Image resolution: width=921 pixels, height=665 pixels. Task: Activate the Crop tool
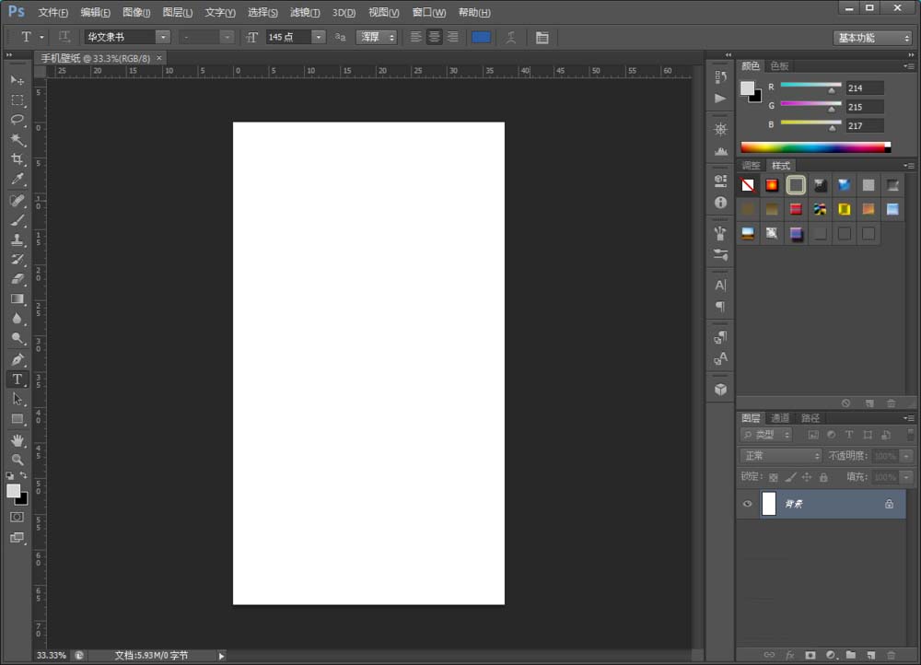point(17,159)
